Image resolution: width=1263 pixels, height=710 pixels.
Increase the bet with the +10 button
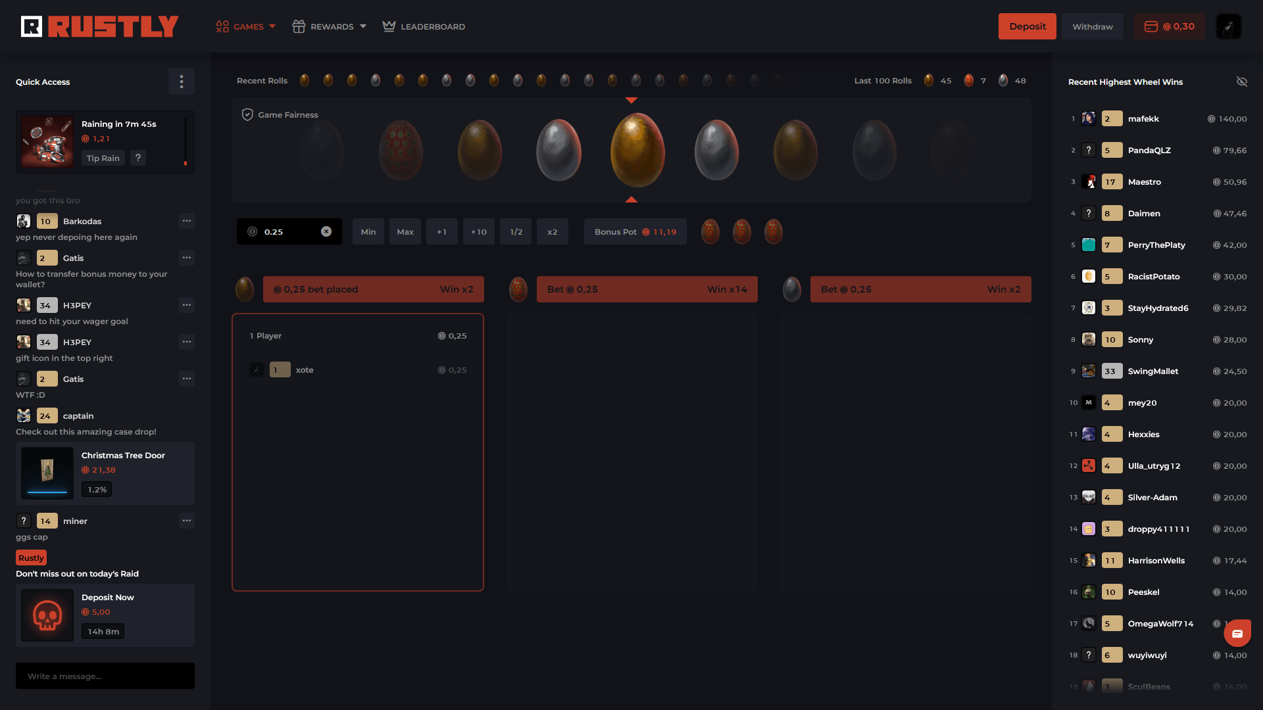point(478,231)
